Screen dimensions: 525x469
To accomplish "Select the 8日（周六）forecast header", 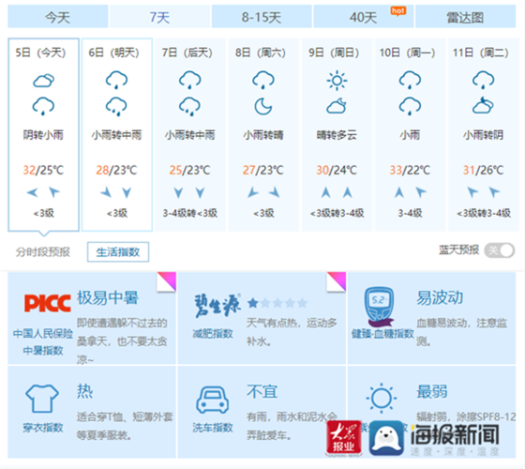I will pos(261,53).
